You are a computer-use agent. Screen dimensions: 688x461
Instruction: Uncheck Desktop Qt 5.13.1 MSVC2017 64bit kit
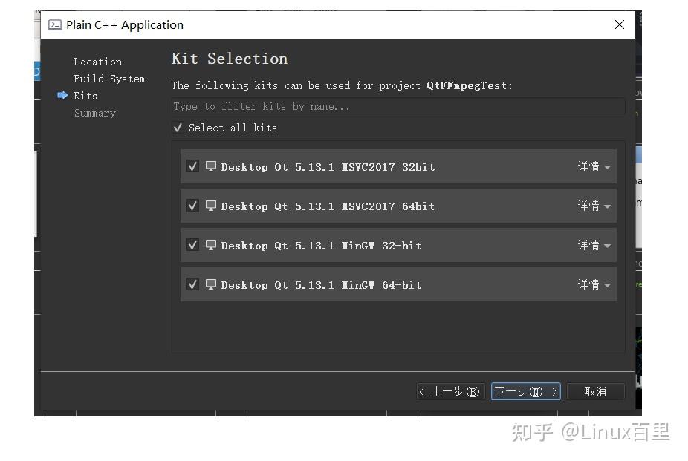[192, 206]
